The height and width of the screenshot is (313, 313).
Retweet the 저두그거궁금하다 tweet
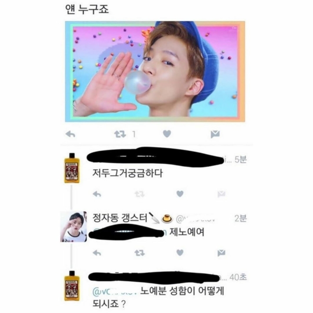pyautogui.click(x=140, y=194)
